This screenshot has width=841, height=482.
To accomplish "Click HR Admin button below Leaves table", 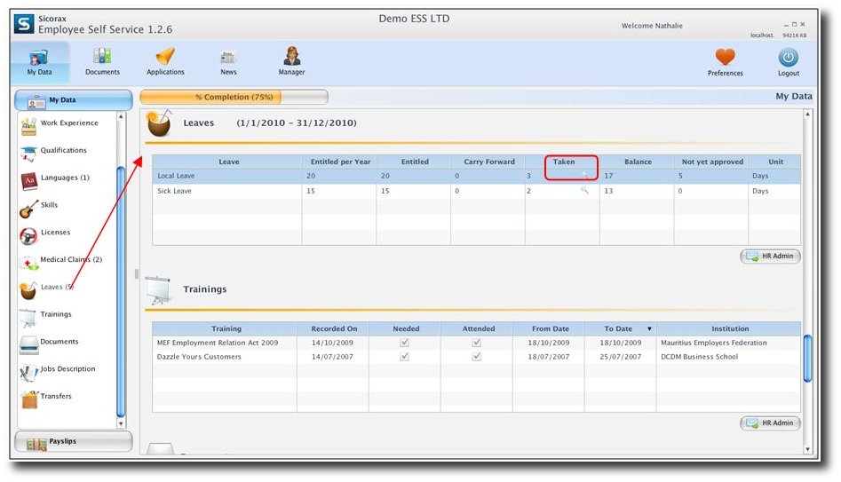I will pyautogui.click(x=770, y=257).
